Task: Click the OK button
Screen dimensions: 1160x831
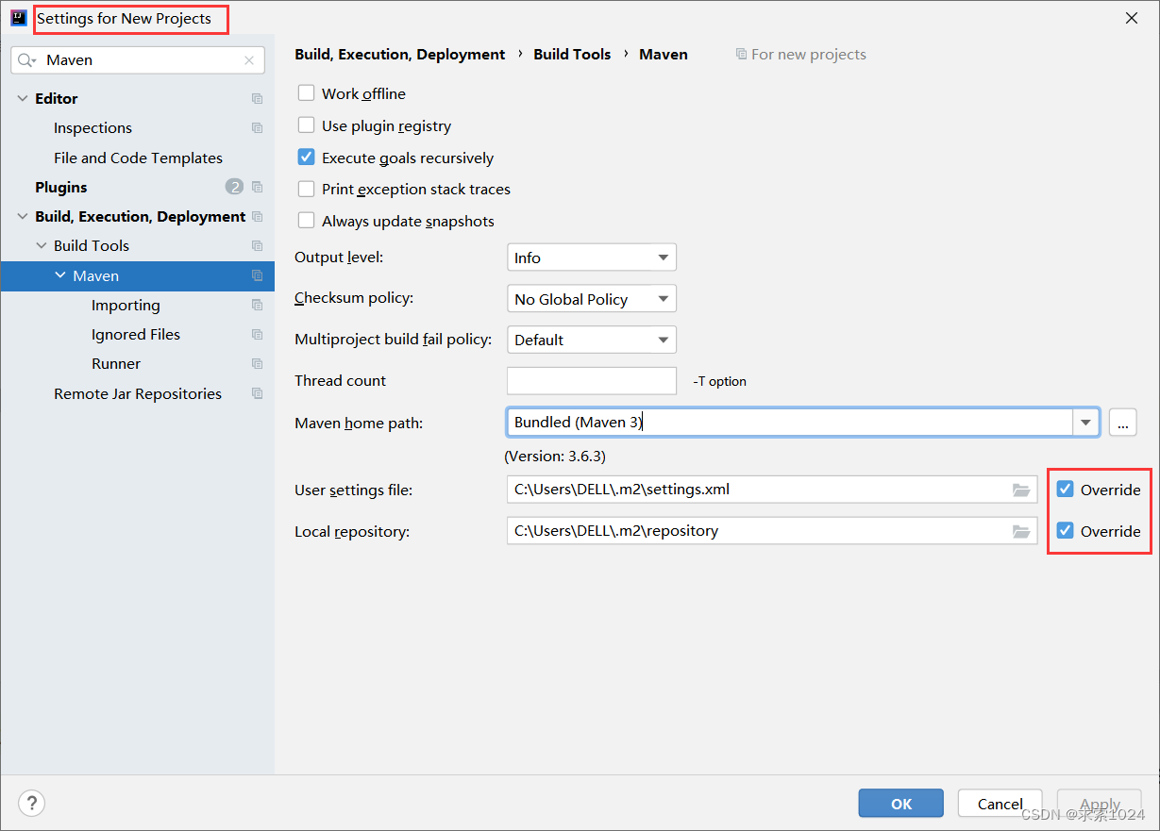Action: 901,804
